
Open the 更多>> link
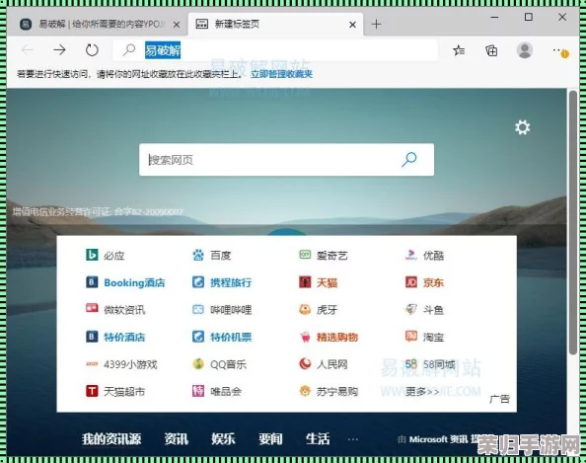click(422, 391)
